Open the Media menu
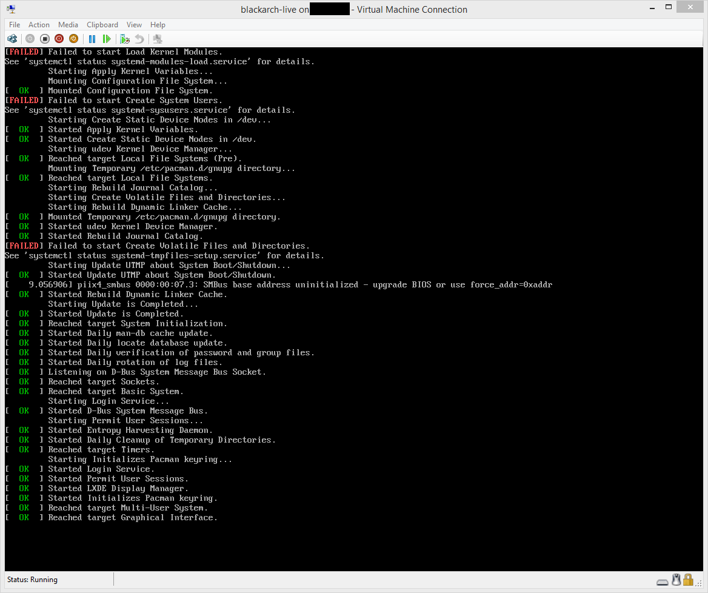The width and height of the screenshot is (708, 593). tap(68, 25)
